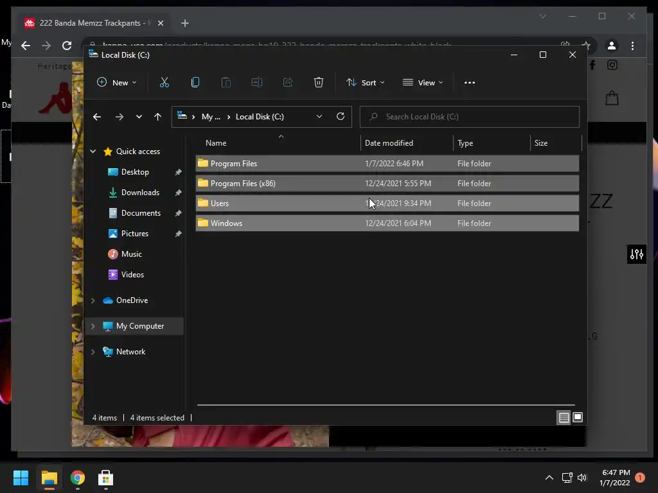The width and height of the screenshot is (658, 493).
Task: Click the Share icon in Explorer toolbar
Action: pos(288,83)
